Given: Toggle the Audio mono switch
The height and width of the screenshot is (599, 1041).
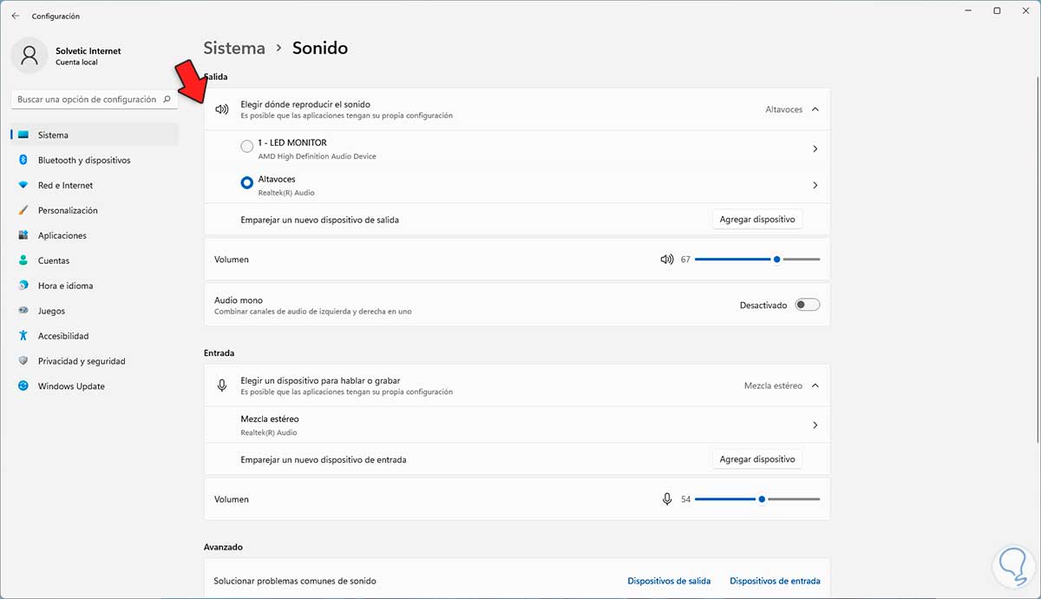Looking at the screenshot, I should click(x=807, y=305).
